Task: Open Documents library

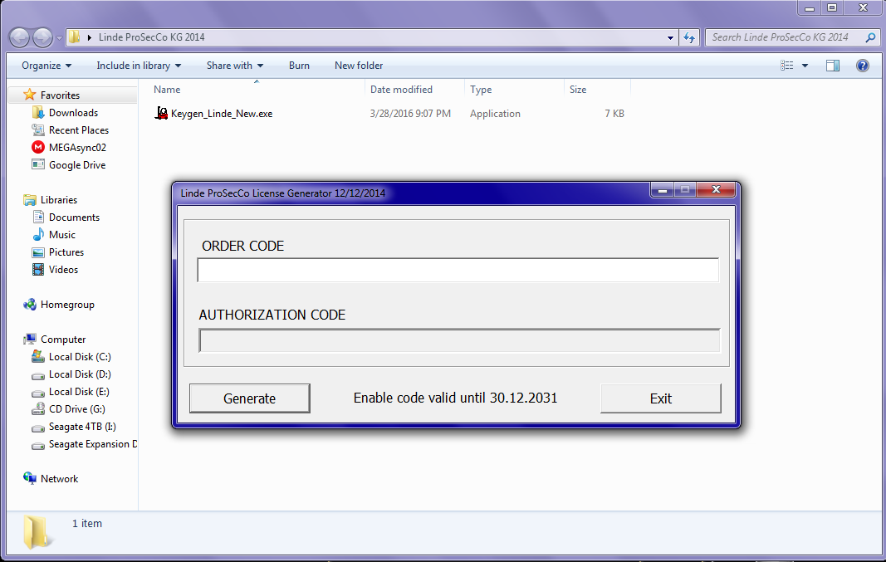Action: click(x=74, y=217)
